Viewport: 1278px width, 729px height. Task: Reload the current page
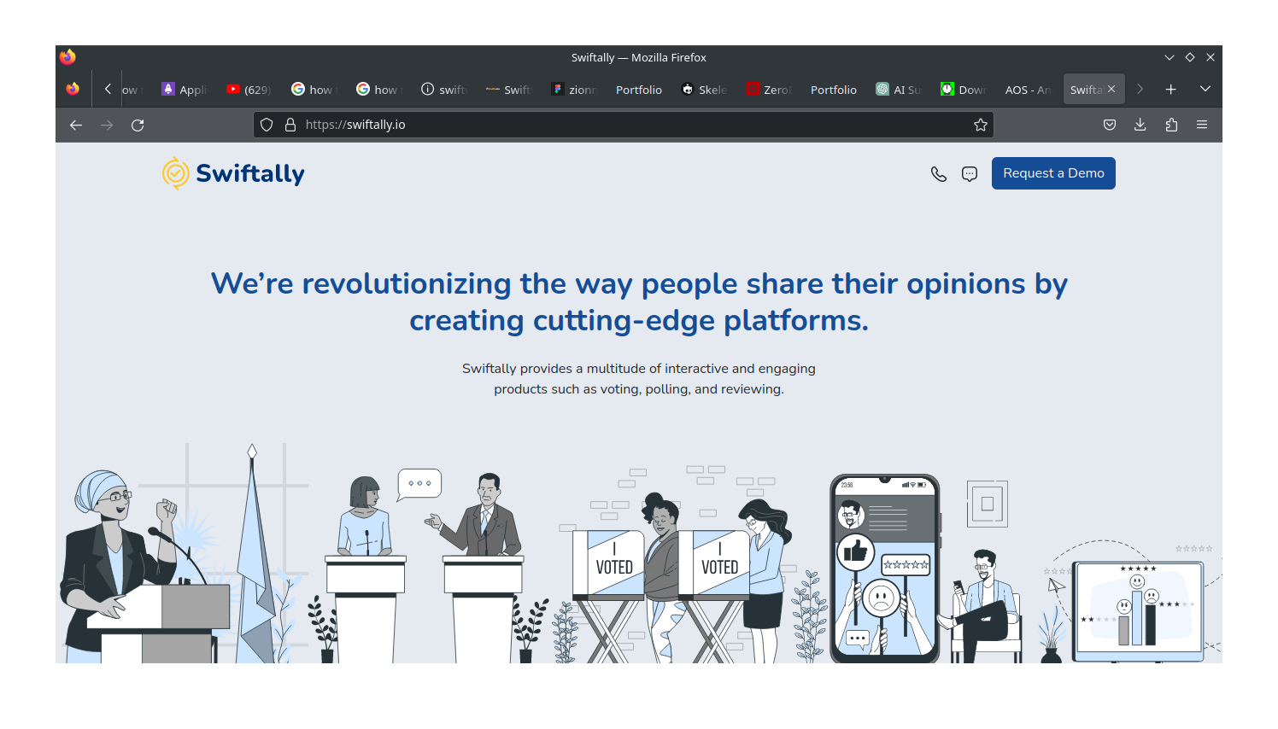[138, 125]
